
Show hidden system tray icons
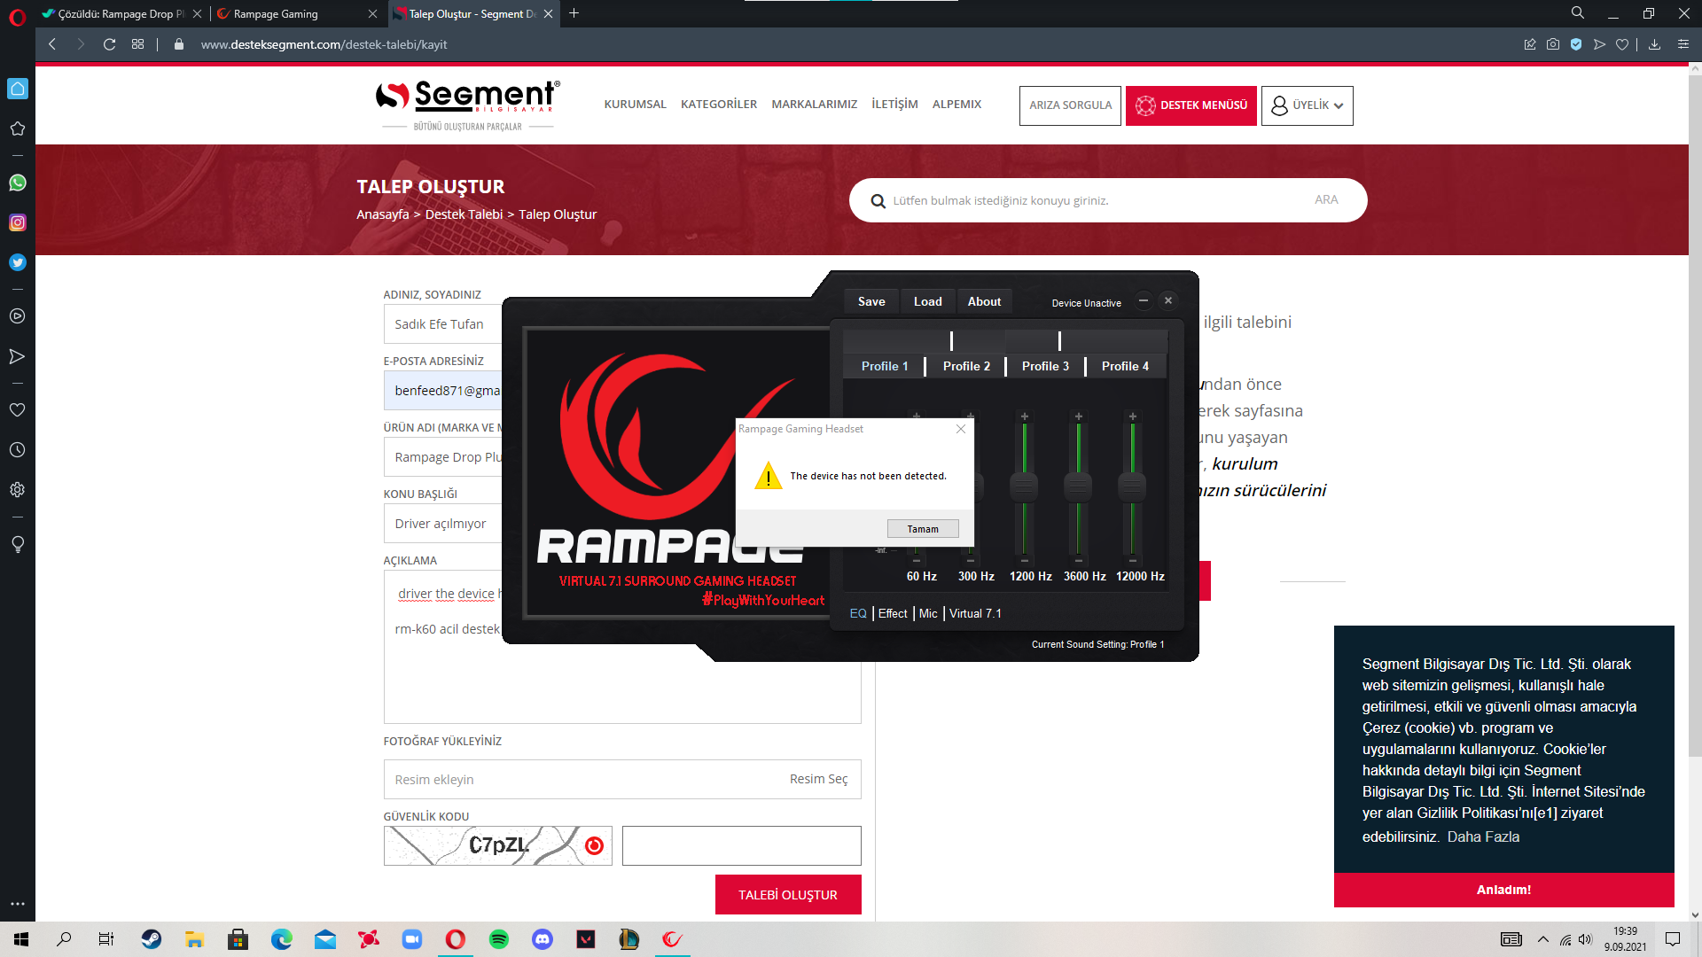click(x=1543, y=939)
